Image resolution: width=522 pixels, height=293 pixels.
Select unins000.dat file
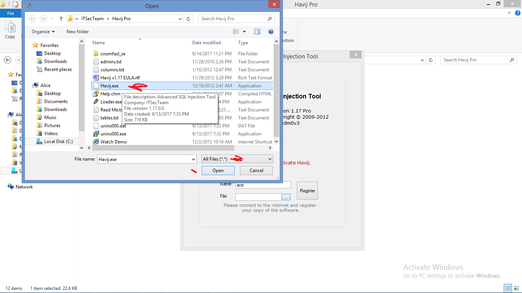pos(113,126)
